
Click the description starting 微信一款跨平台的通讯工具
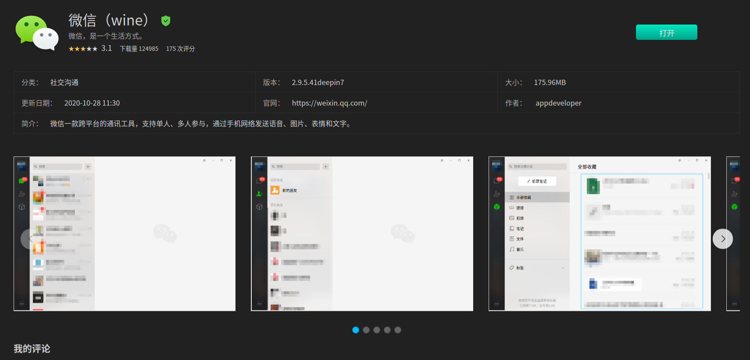(201, 124)
